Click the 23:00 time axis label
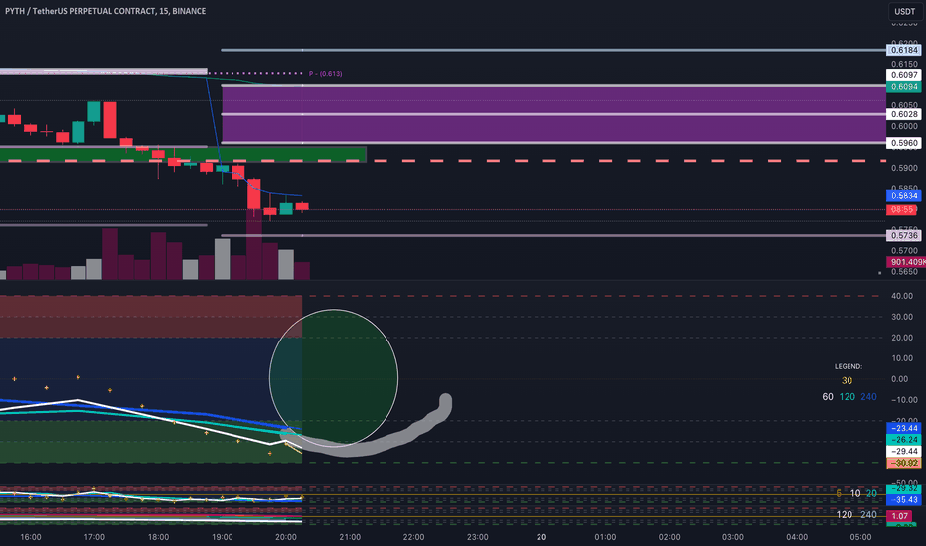The height and width of the screenshot is (546, 926). 477,537
